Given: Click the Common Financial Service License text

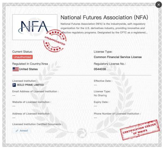Looking at the screenshot, I should point(118,57).
